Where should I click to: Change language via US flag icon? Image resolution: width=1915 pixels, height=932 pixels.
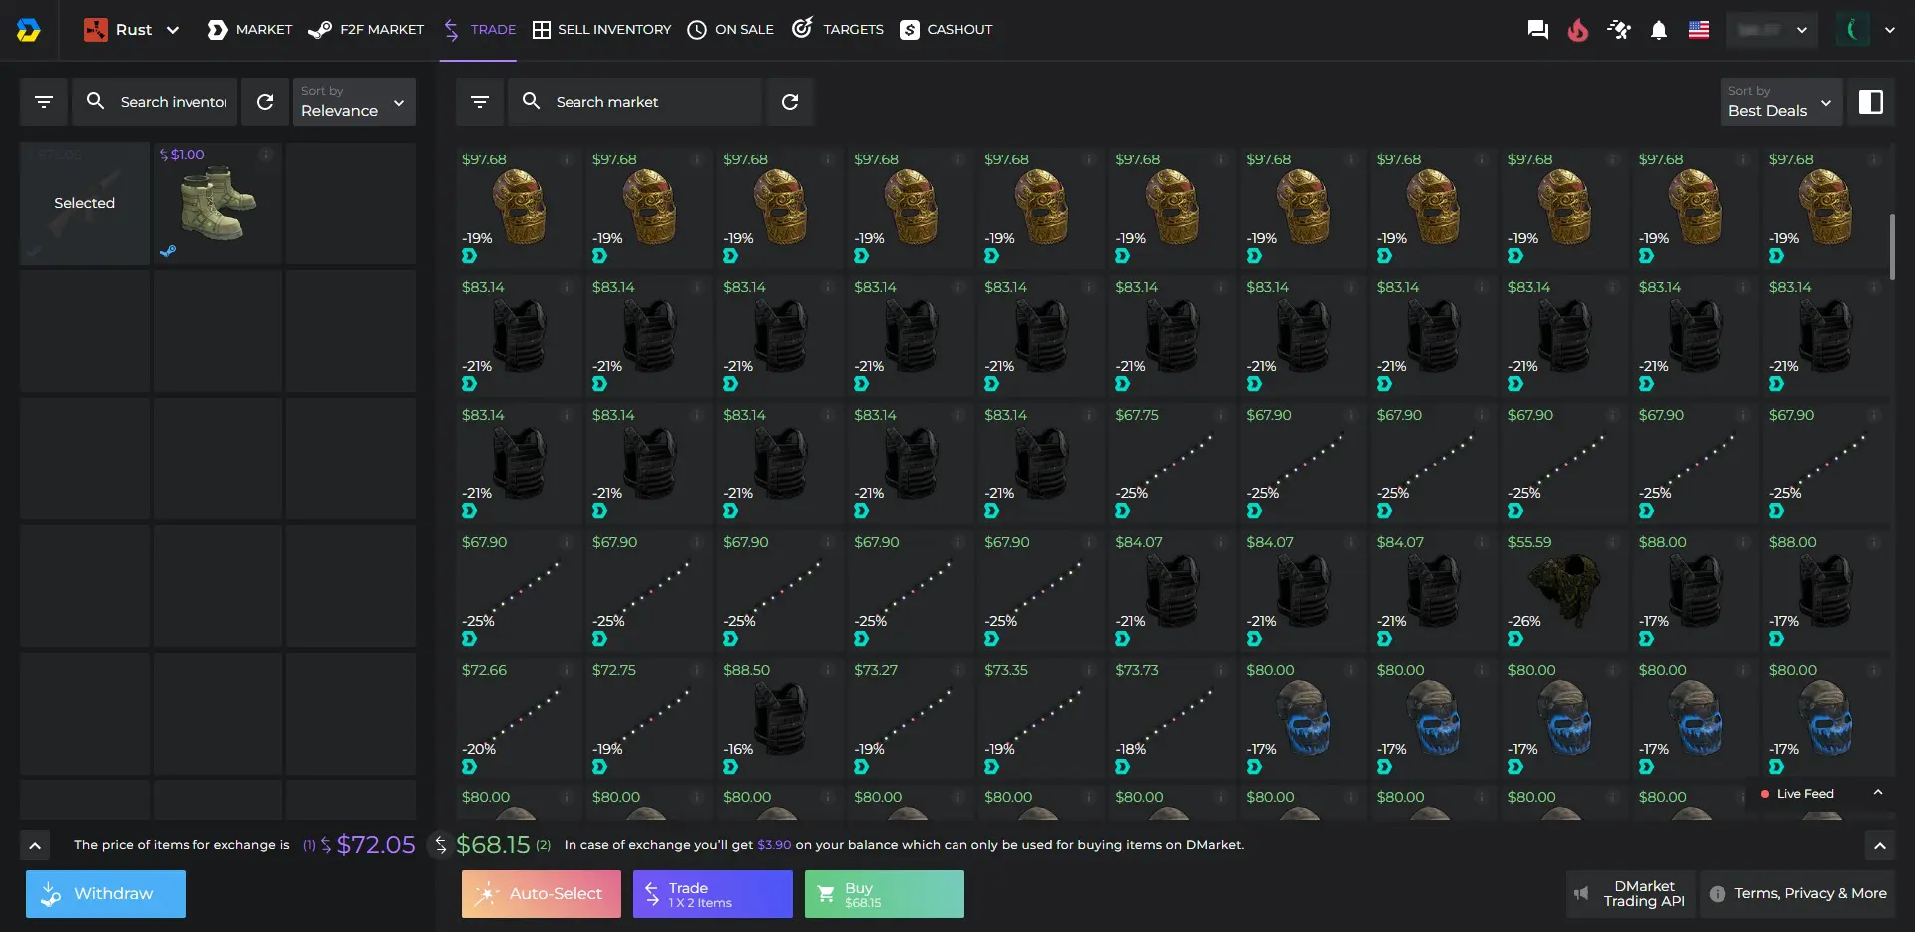1699,30
